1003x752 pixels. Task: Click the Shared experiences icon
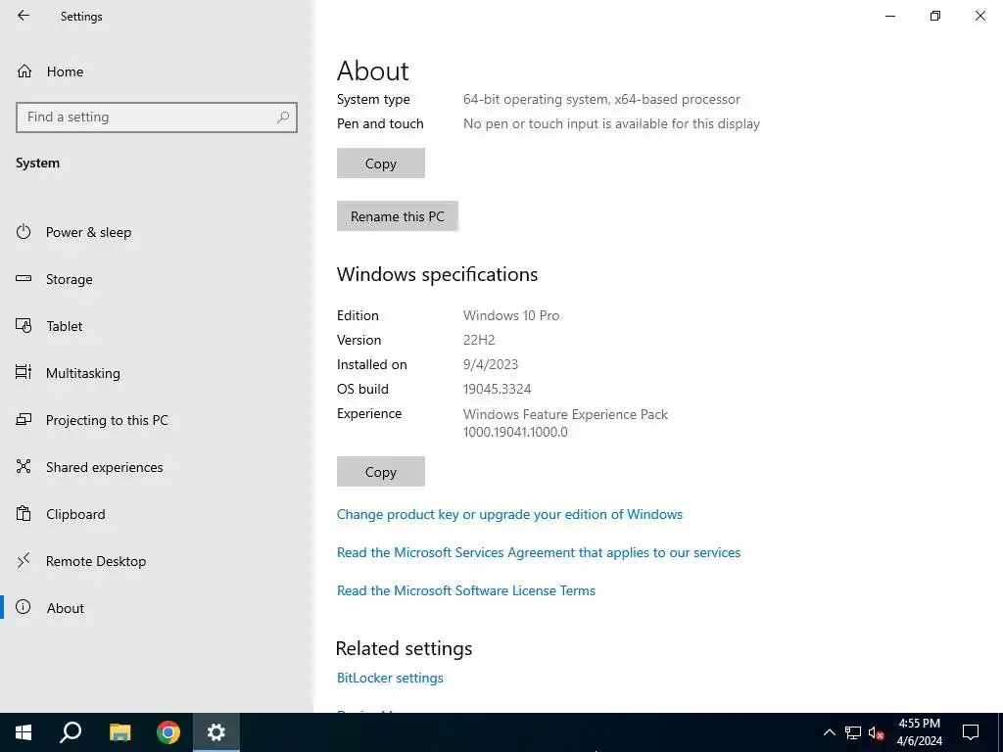point(24,466)
